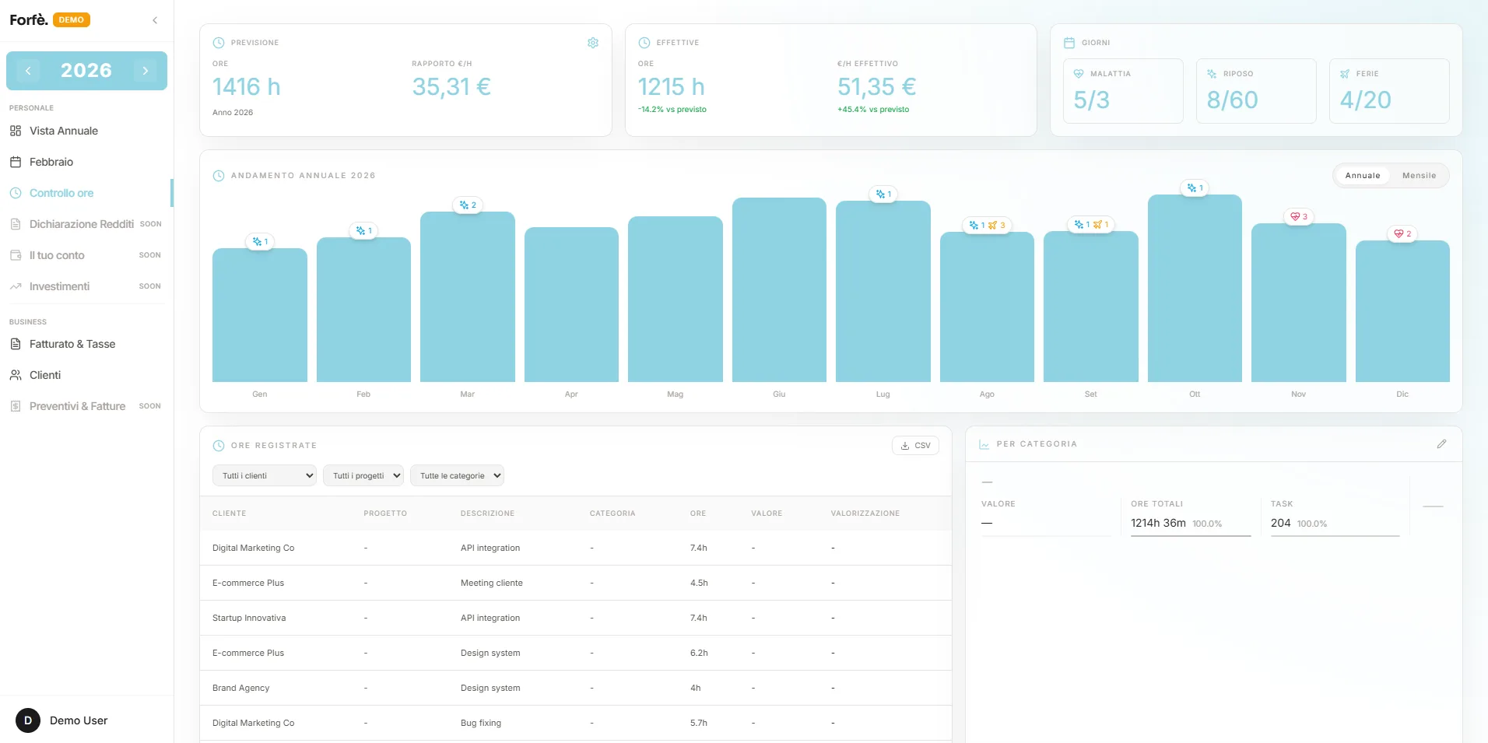This screenshot has height=743, width=1488.
Task: Switch chart to Annuale view
Action: click(1363, 176)
